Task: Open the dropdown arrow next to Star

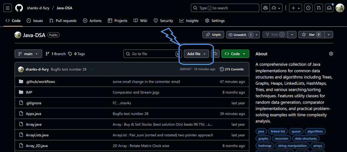Action: pos(329,34)
